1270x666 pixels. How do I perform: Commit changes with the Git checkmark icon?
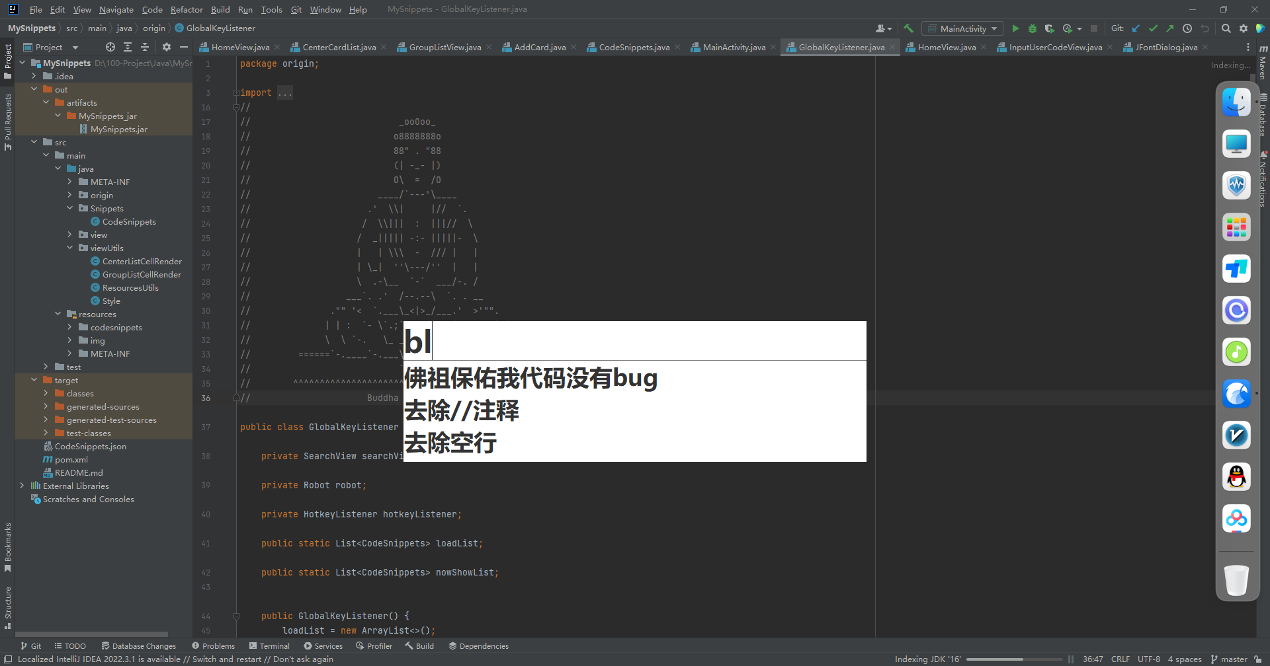click(1153, 28)
